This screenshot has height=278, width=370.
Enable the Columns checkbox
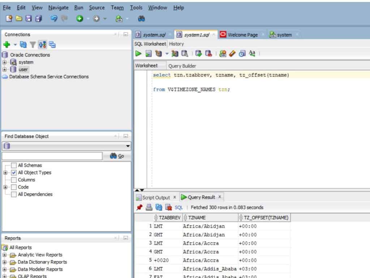point(14,180)
